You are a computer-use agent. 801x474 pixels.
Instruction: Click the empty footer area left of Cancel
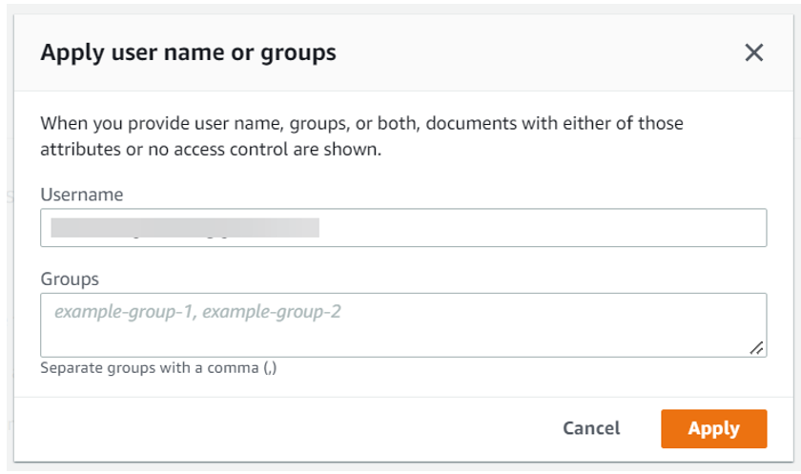pyautogui.click(x=286, y=428)
